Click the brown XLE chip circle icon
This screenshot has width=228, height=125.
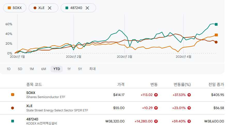pos(35,8)
